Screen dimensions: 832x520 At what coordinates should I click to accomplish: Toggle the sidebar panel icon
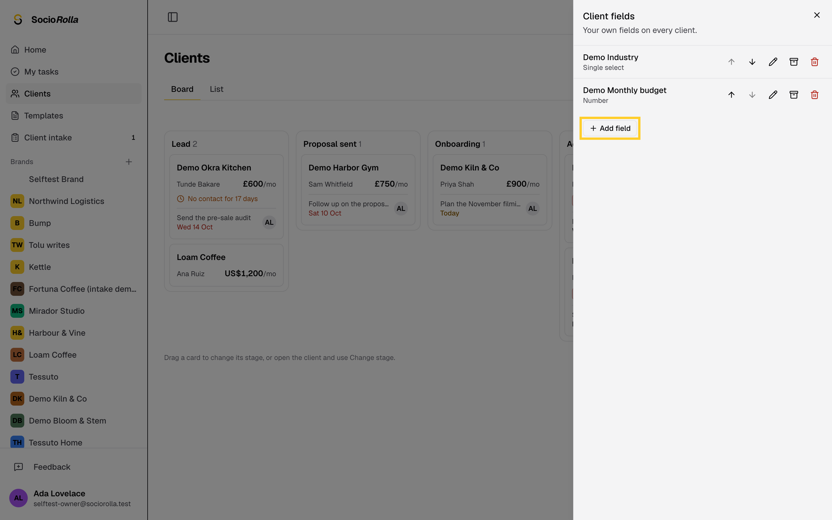pyautogui.click(x=172, y=17)
